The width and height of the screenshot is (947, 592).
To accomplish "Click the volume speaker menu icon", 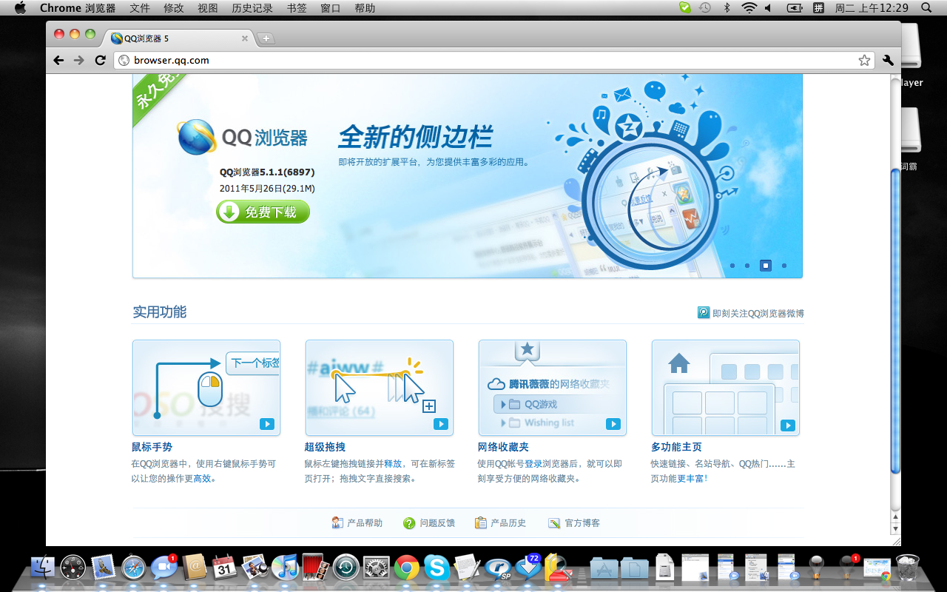I will 768,8.
